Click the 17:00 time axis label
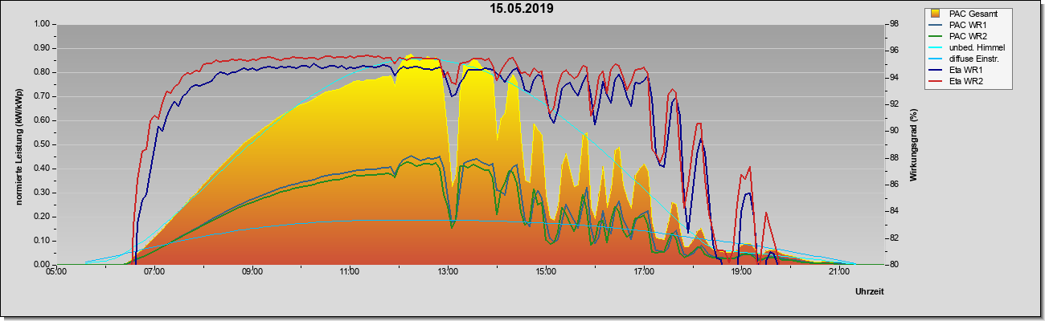The image size is (1045, 321). [643, 273]
